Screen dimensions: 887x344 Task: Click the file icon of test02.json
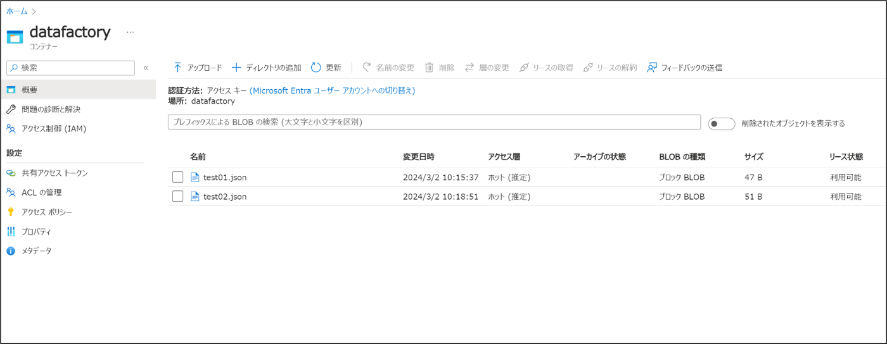[x=195, y=197]
